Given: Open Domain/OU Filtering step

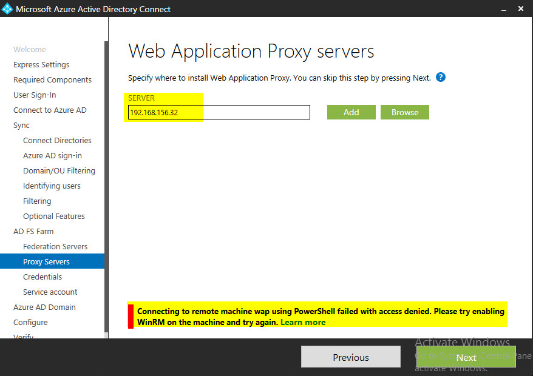Looking at the screenshot, I should click(59, 171).
